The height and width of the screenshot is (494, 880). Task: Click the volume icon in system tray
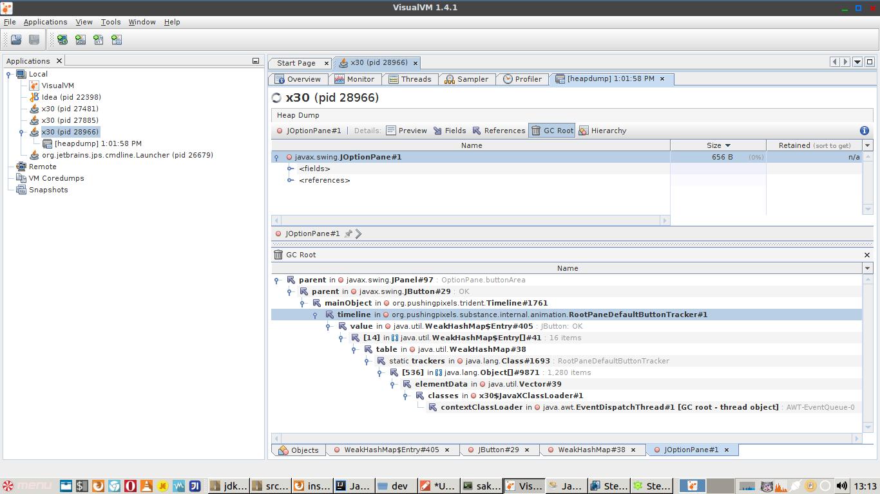[x=841, y=486]
